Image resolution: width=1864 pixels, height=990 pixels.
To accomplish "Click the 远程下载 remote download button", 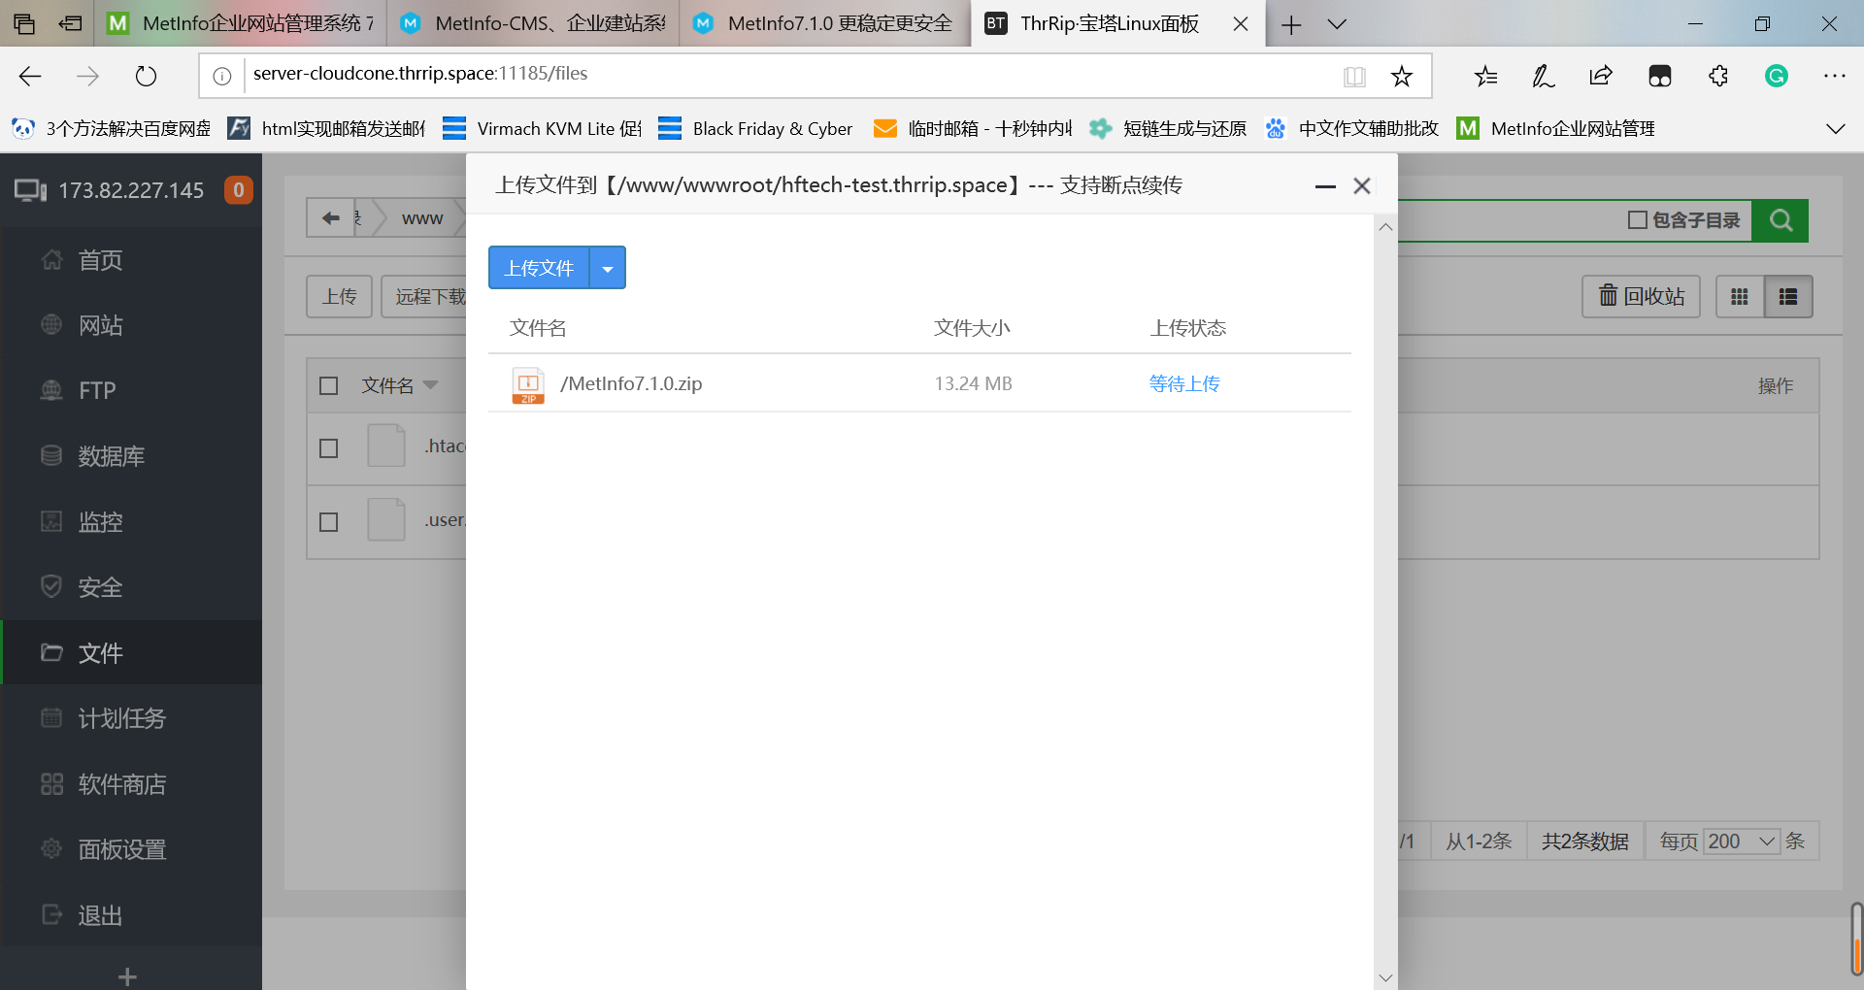I will pyautogui.click(x=424, y=297).
